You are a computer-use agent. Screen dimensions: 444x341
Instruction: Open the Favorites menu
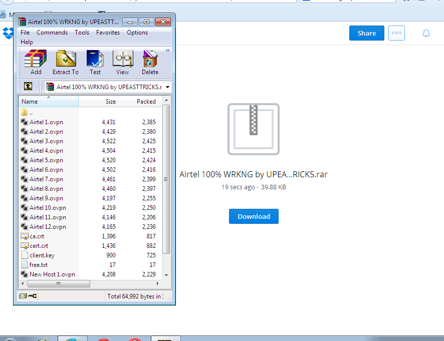pos(108,33)
